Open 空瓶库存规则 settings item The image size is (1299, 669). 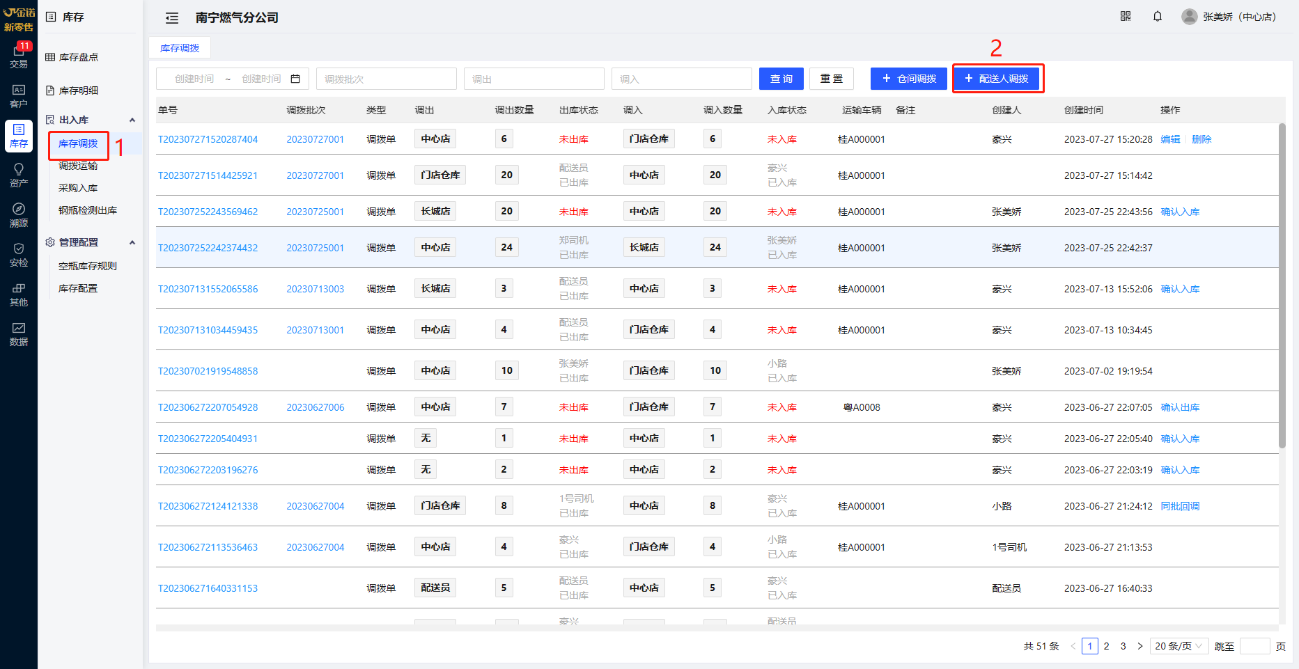pos(88,266)
